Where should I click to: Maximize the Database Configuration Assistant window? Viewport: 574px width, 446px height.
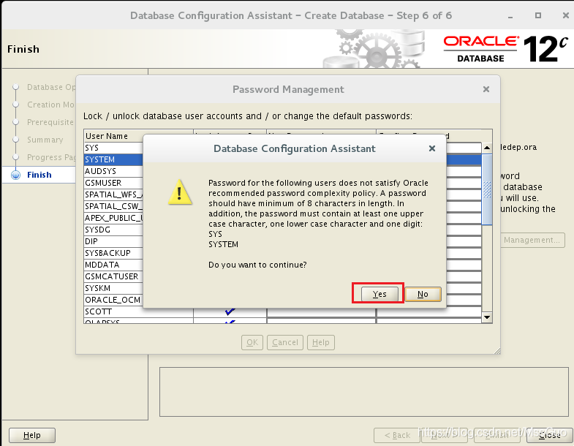tap(538, 15)
